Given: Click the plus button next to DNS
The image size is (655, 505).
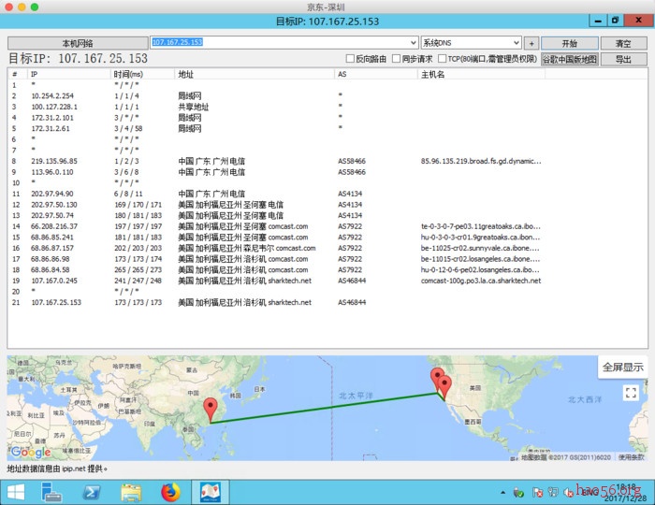Looking at the screenshot, I should [x=531, y=43].
